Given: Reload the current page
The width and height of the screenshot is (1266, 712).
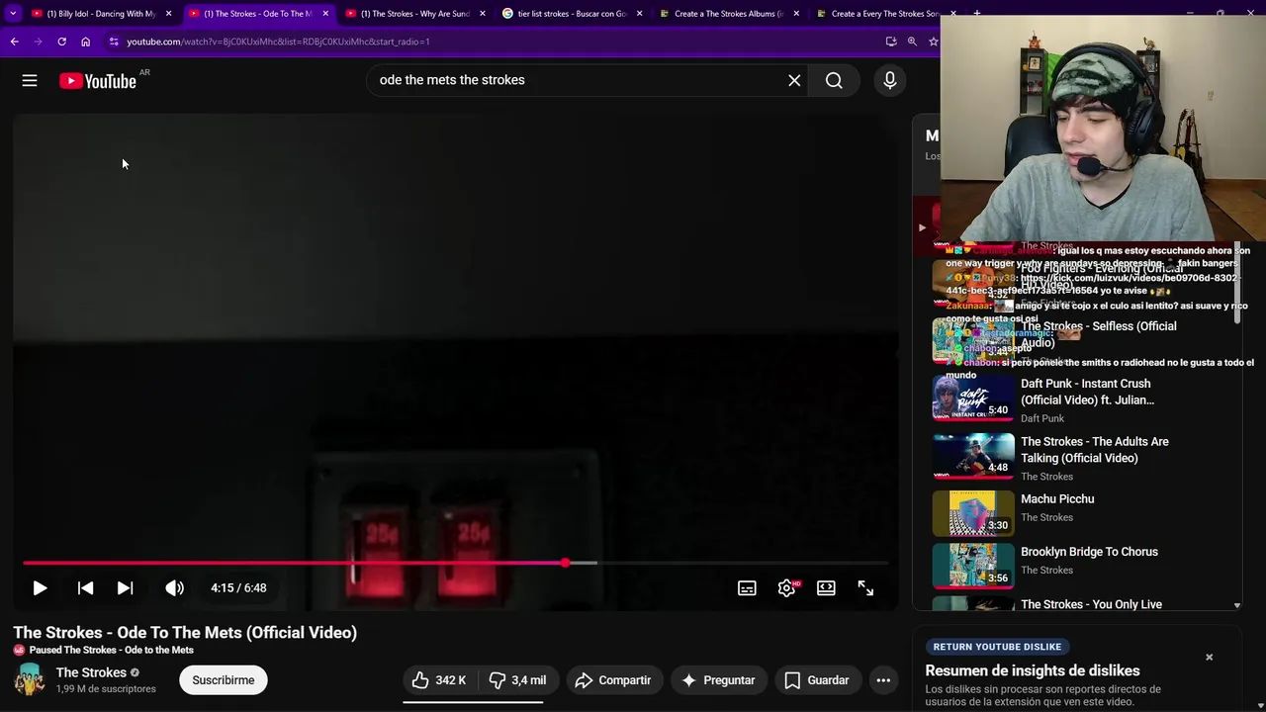Looking at the screenshot, I should coord(61,42).
